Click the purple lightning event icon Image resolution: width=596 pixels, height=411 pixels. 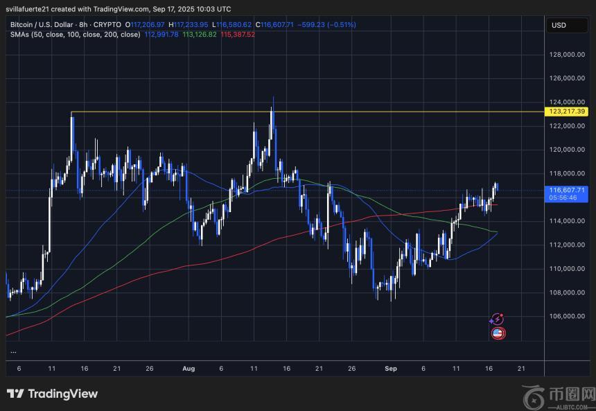coord(496,320)
